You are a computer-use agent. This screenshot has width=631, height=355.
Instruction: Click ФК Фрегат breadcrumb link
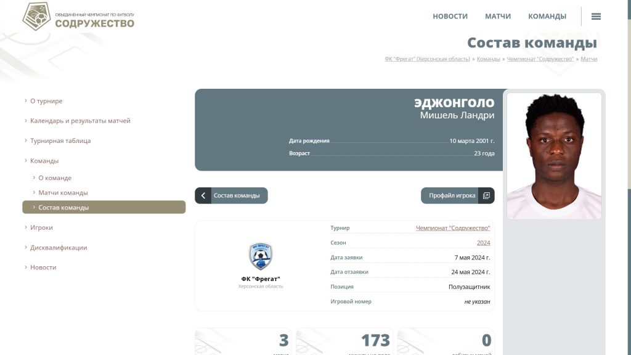pyautogui.click(x=427, y=59)
